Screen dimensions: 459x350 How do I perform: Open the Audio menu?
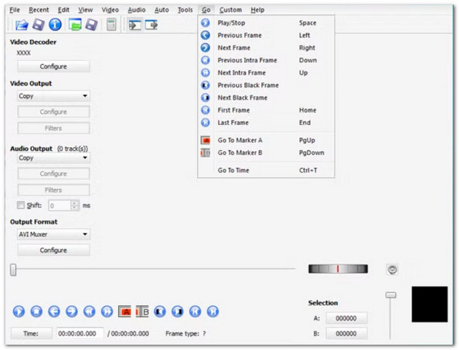point(136,10)
